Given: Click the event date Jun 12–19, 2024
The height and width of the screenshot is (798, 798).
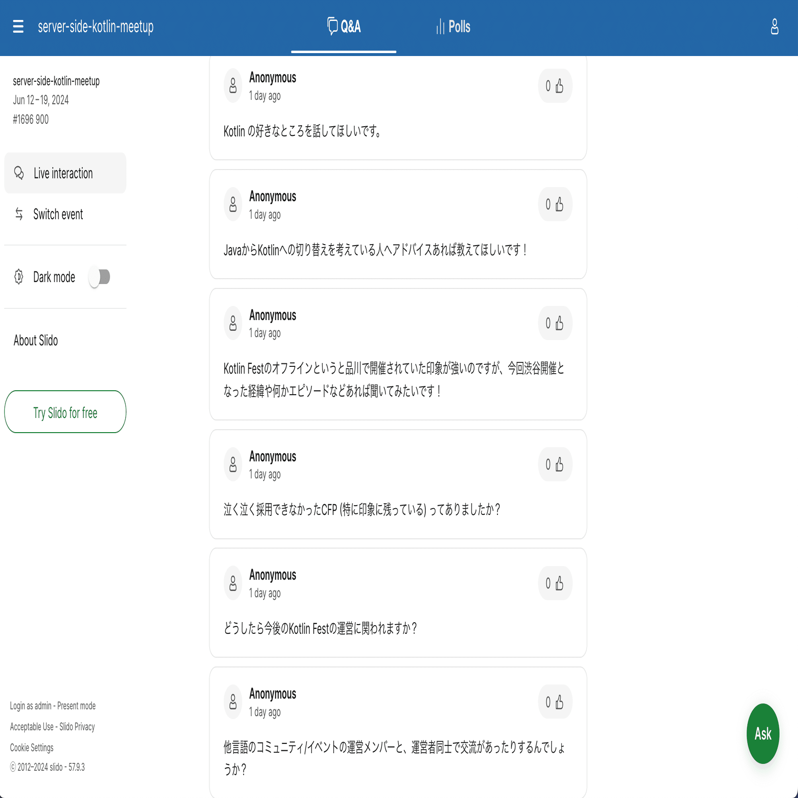Looking at the screenshot, I should [x=41, y=100].
